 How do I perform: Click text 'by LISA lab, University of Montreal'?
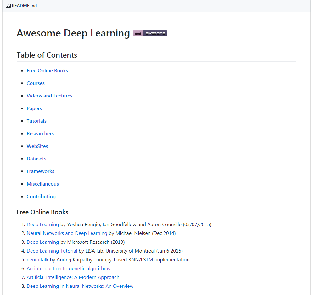(x=117, y=251)
